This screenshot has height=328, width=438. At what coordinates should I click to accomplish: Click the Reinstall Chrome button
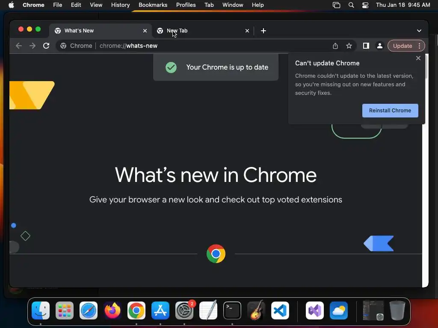click(x=390, y=111)
